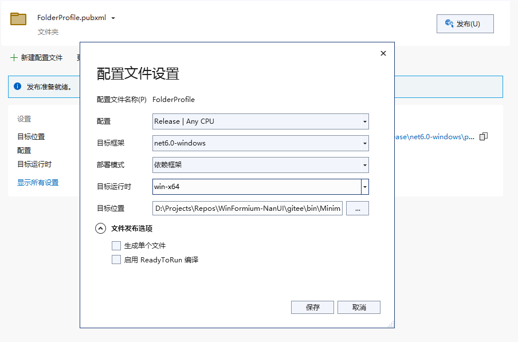Click the 配置 label in background settings panel
This screenshot has height=342, width=518.
click(x=24, y=151)
